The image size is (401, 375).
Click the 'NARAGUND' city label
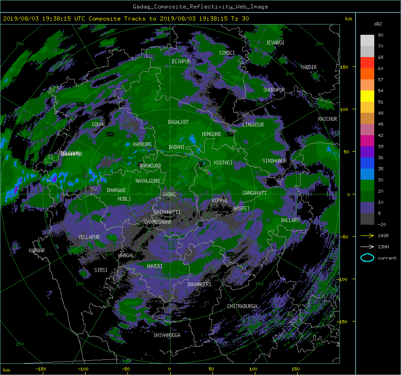point(151,165)
